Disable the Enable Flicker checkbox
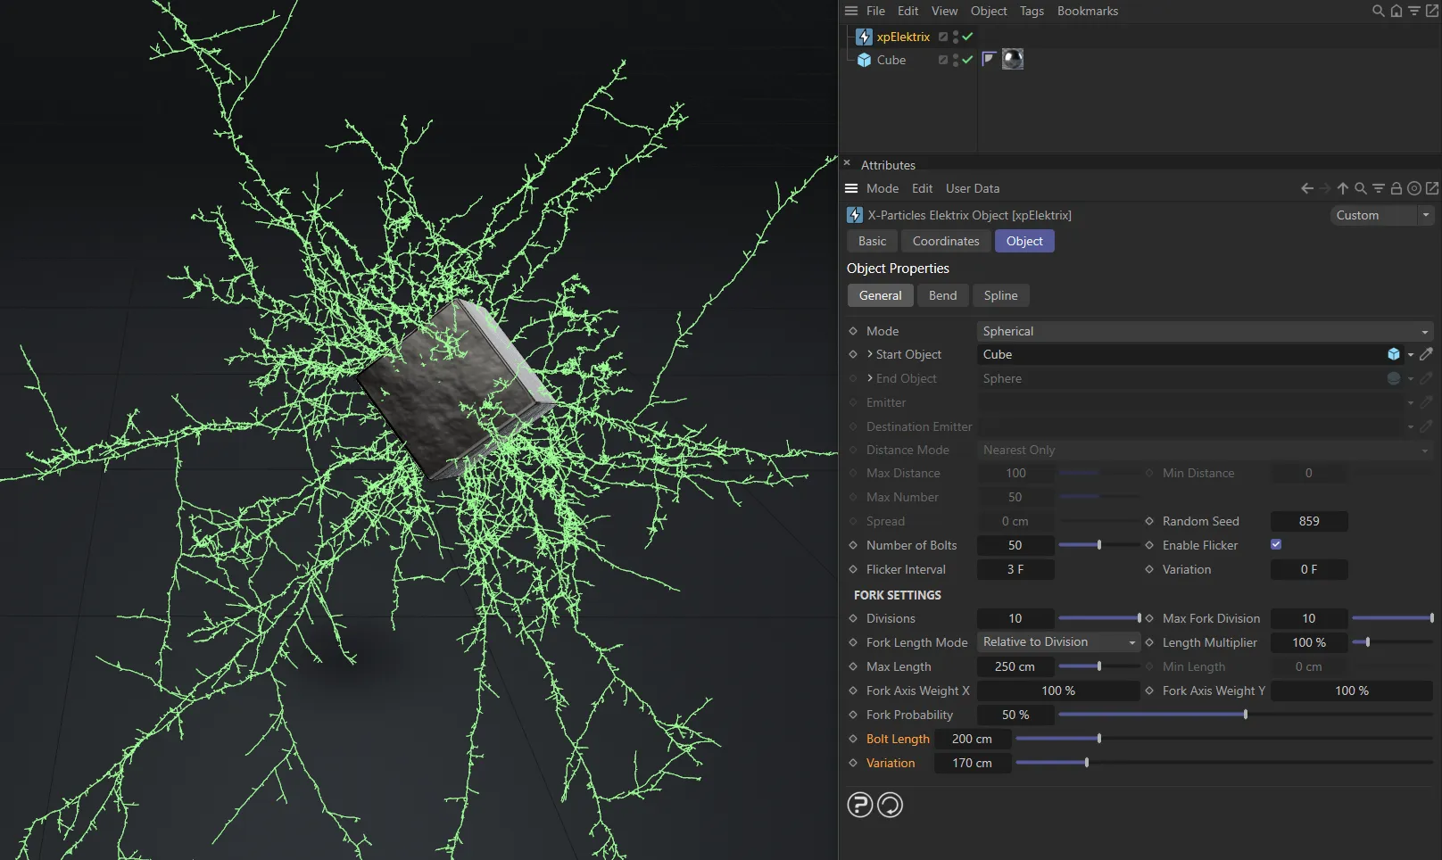The image size is (1442, 860). click(1276, 544)
